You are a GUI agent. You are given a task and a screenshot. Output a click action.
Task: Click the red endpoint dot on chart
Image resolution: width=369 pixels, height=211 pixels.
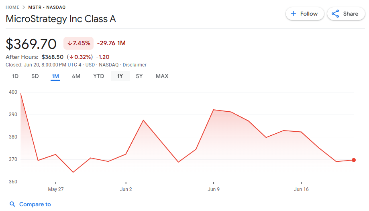pyautogui.click(x=354, y=160)
